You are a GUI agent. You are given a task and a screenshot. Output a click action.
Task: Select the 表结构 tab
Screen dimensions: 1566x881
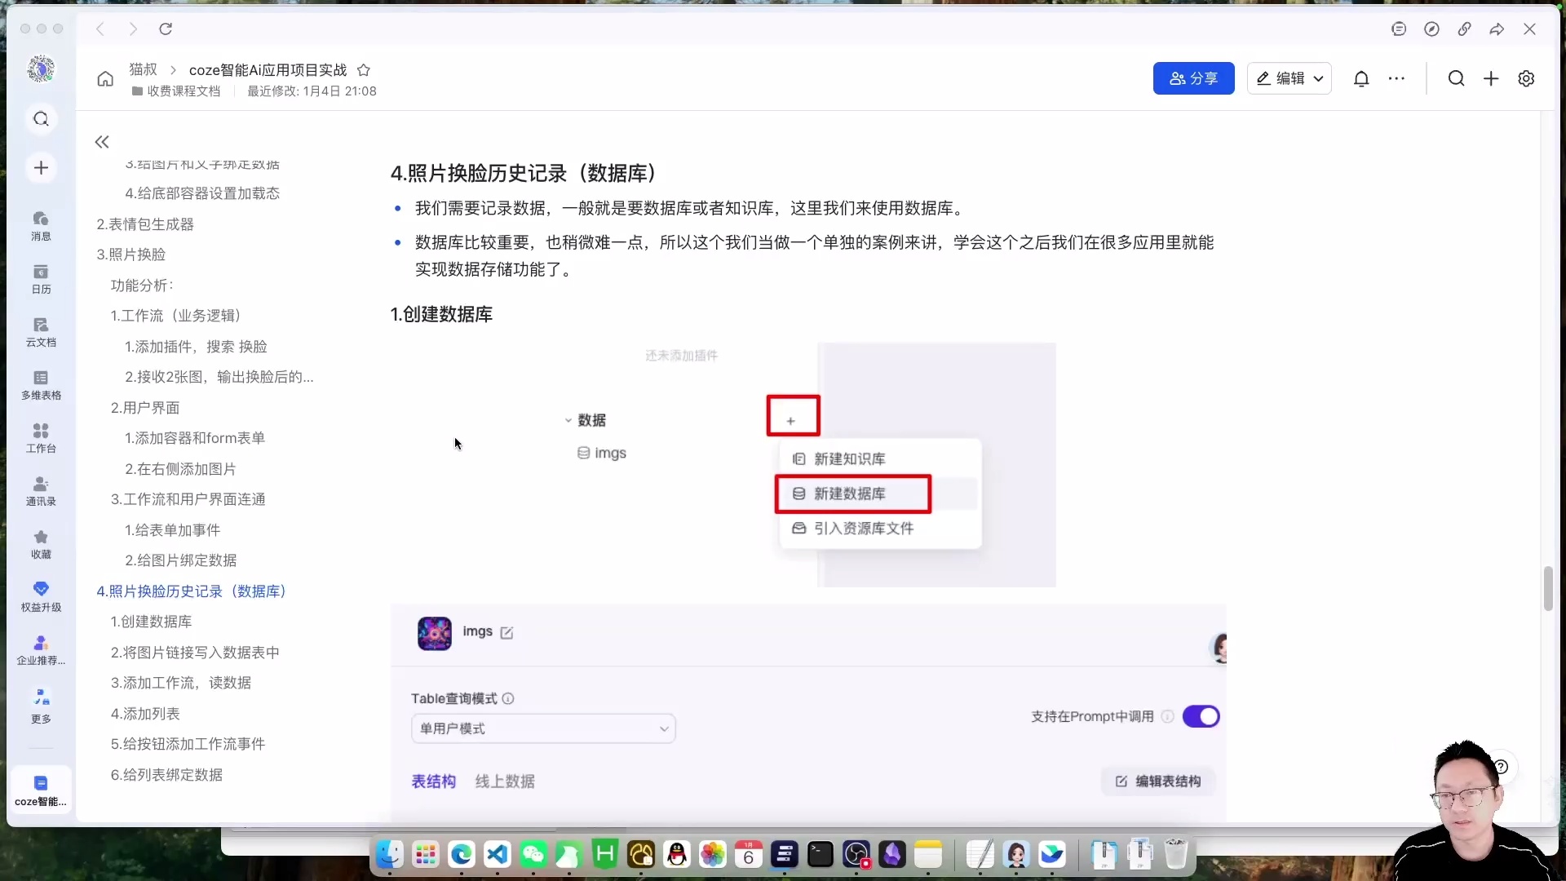coord(433,781)
